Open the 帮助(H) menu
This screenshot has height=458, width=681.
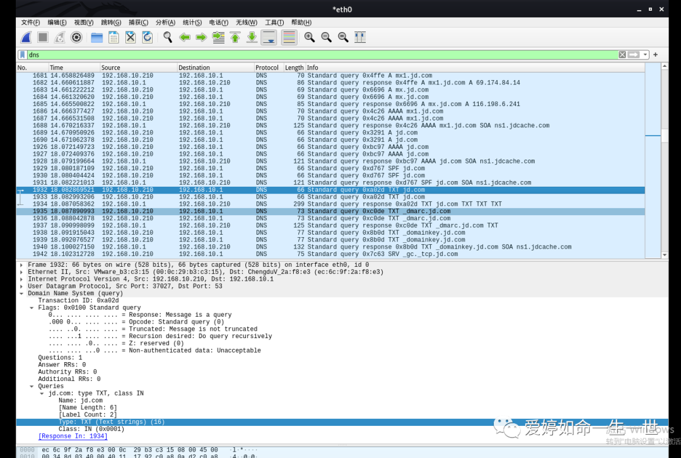coord(301,23)
